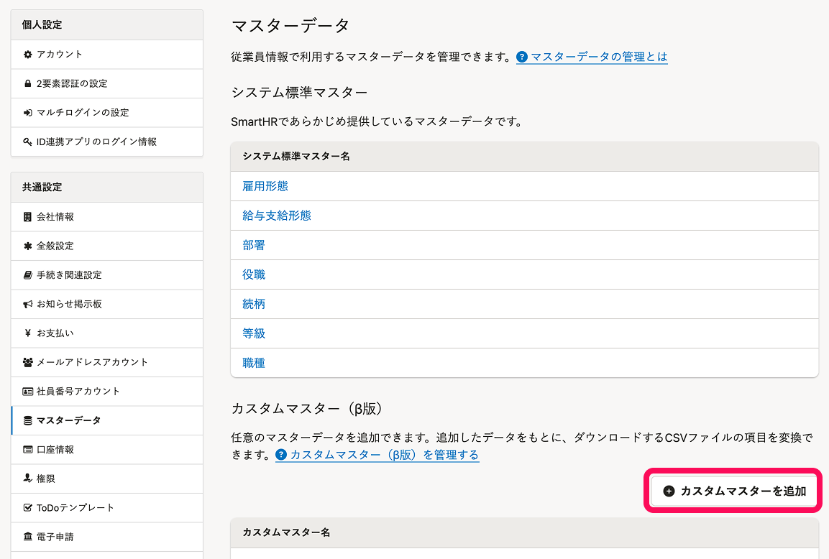
Task: Click the yen icon beside お支払い
Action: [x=28, y=333]
